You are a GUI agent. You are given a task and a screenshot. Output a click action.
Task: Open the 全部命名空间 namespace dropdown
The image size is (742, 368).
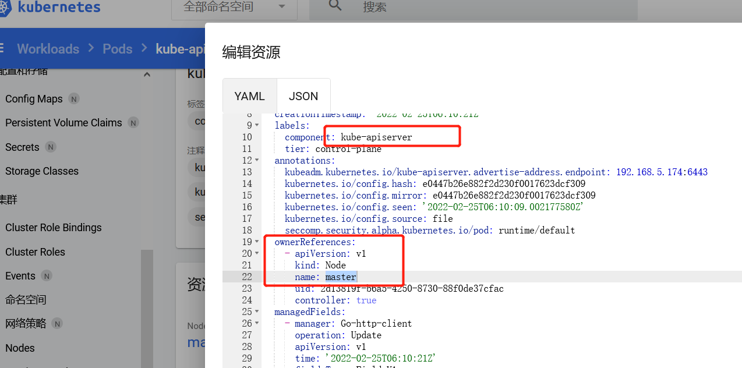[x=234, y=7]
